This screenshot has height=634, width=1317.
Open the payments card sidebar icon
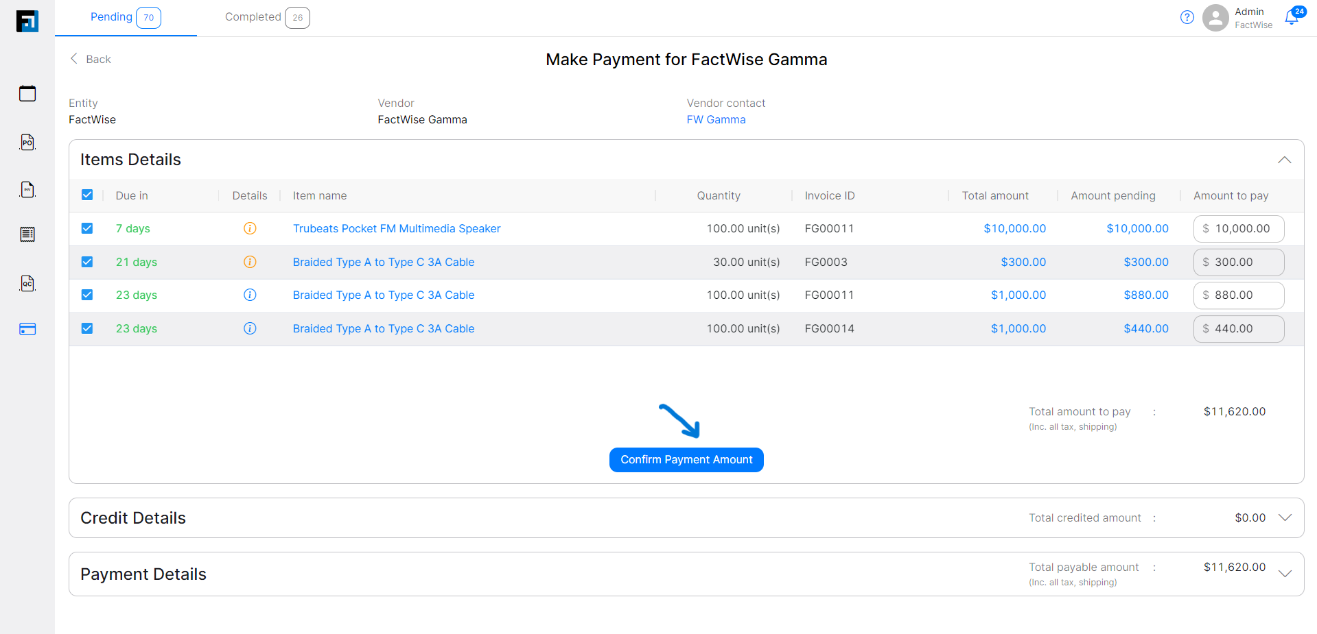tap(27, 329)
